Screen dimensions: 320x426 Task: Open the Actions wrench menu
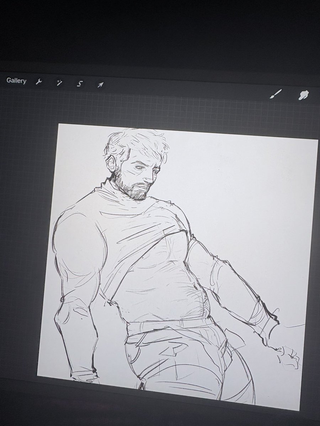(39, 82)
